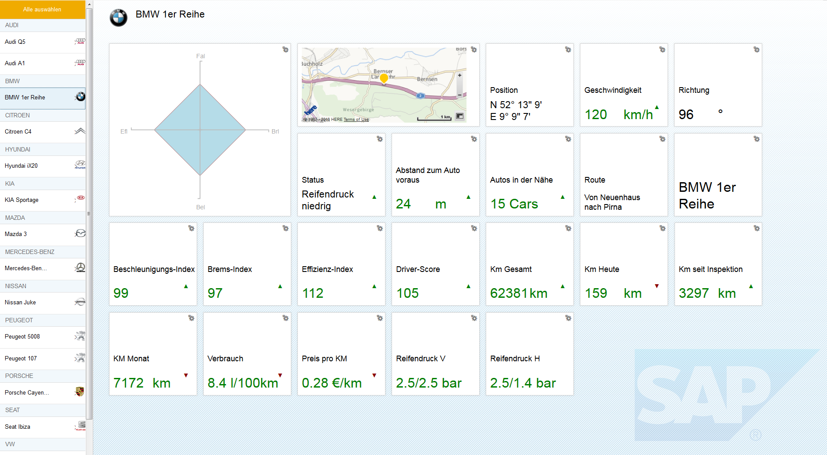Select Audi Q5 in vehicle list
Screen dimensions: 827x455
point(42,42)
